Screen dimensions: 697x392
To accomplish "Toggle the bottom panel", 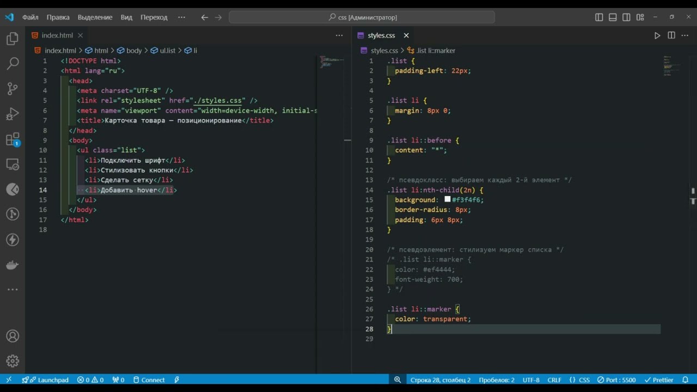I will (x=613, y=17).
